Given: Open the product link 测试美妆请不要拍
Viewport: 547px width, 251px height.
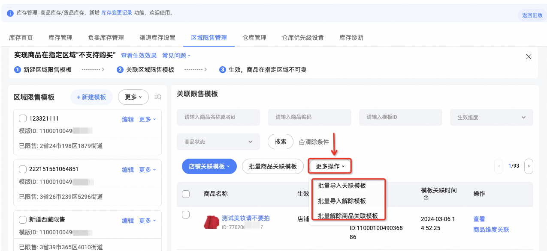Looking at the screenshot, I should pyautogui.click(x=246, y=218).
